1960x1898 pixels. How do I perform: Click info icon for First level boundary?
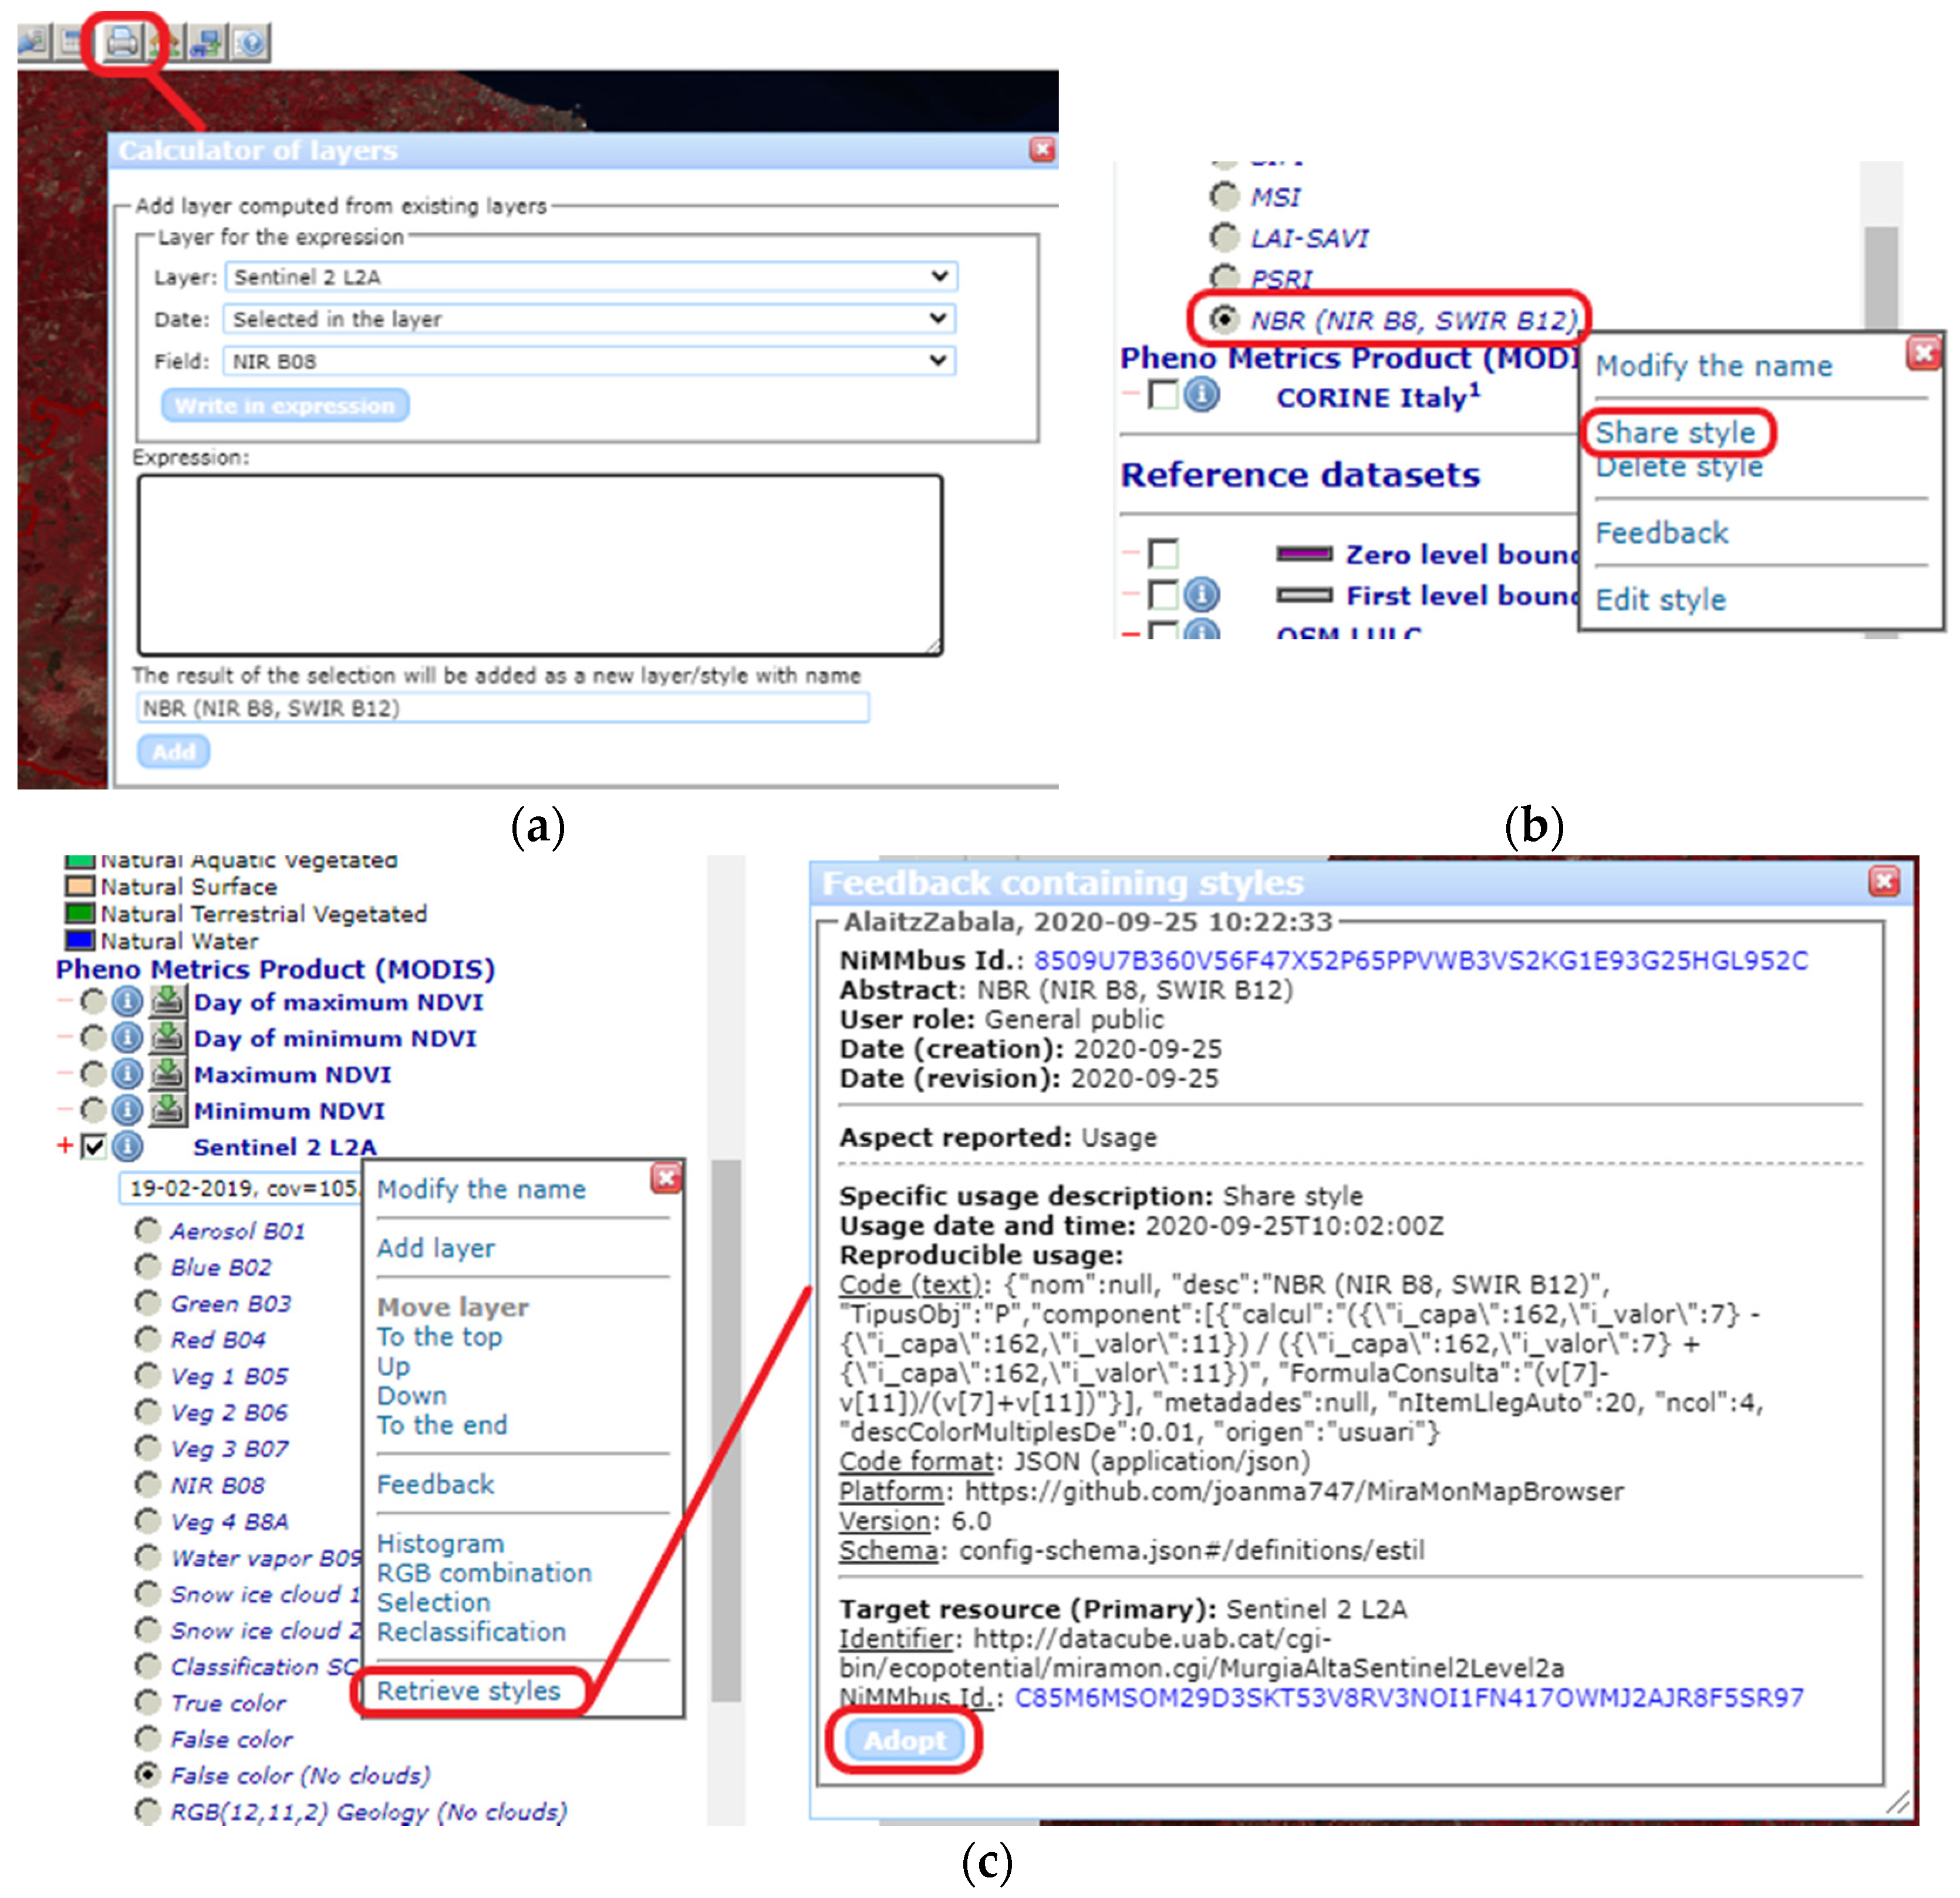pyautogui.click(x=1202, y=595)
